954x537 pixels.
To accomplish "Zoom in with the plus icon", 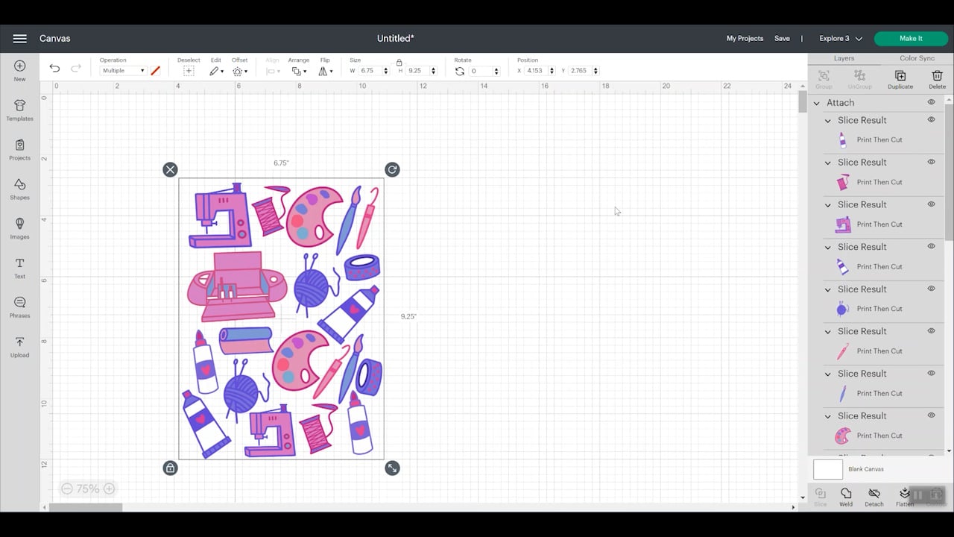I will pos(109,489).
